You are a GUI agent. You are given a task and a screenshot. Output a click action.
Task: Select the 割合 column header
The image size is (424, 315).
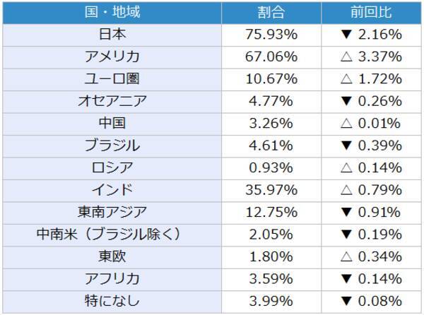(271, 13)
